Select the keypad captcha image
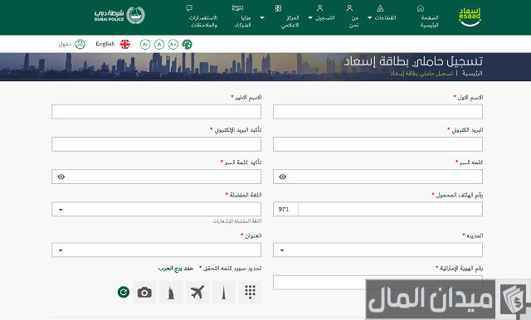This screenshot has height=320, width=531. pos(250,292)
